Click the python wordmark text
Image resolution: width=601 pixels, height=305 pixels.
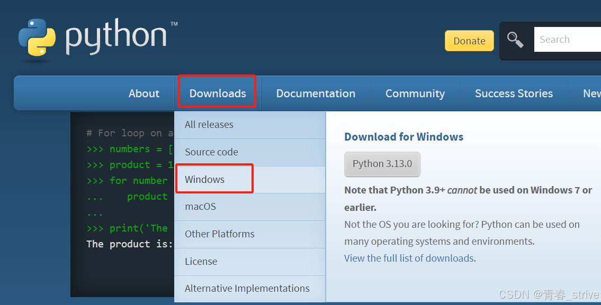(x=116, y=37)
